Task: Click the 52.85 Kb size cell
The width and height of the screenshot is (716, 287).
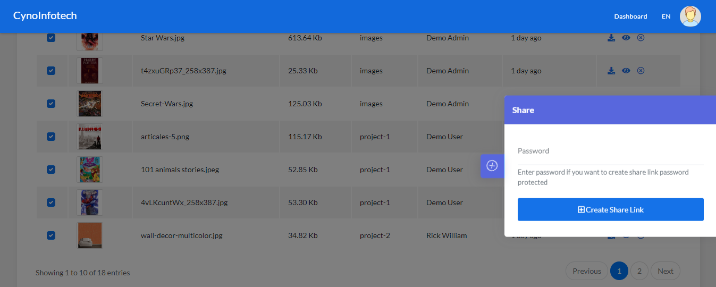Action: (302, 170)
